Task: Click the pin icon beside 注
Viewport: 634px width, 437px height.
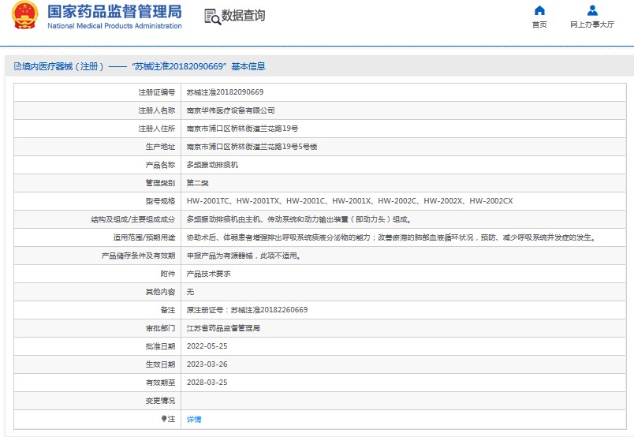Action: pos(164,419)
